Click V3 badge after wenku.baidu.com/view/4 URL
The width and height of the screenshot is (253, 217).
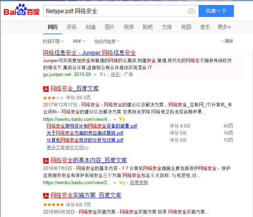(122, 119)
